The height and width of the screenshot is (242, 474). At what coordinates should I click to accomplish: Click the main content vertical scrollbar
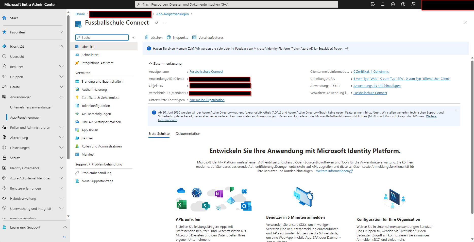pyautogui.click(x=472, y=137)
